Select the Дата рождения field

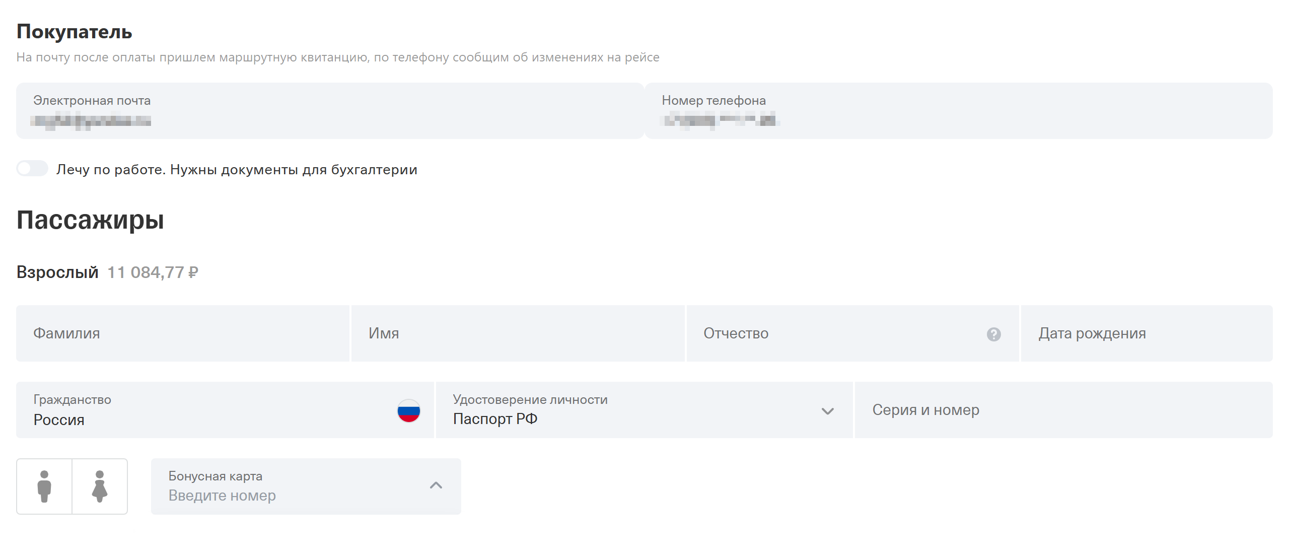click(x=1146, y=333)
